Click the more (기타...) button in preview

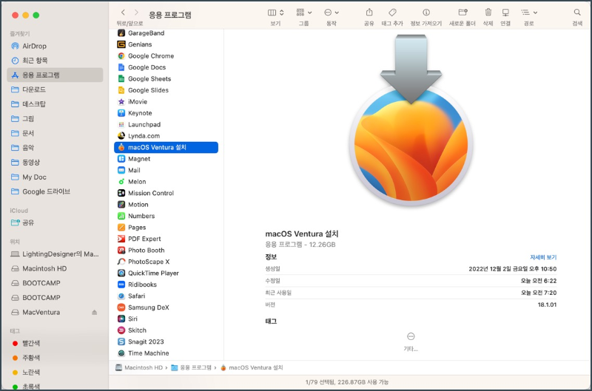411,341
